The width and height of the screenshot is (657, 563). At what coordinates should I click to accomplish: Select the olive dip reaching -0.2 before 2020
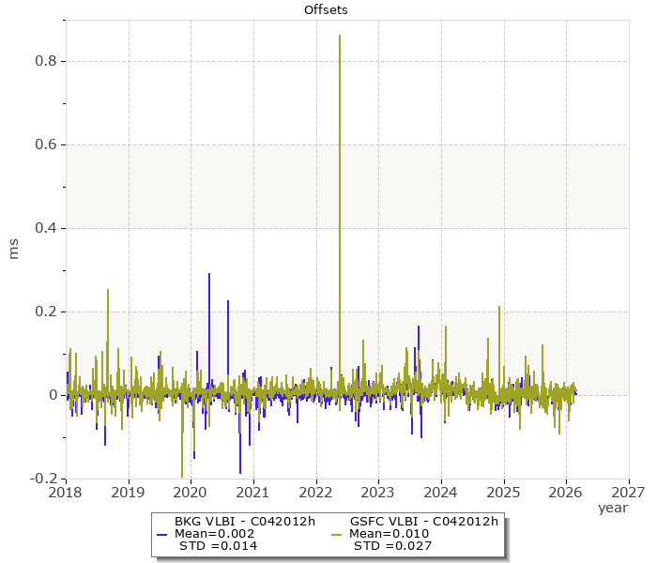coord(182,474)
